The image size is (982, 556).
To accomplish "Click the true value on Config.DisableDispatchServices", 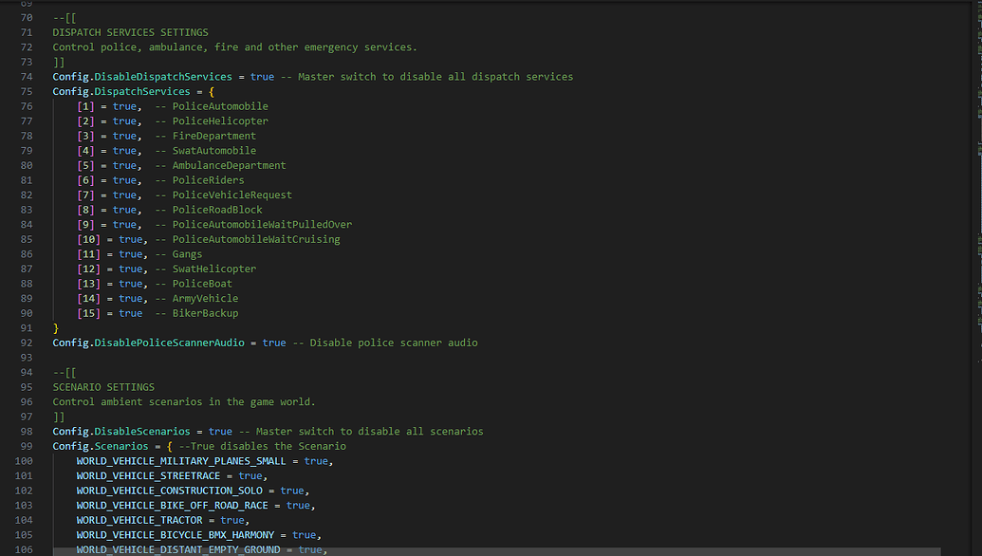I will [x=262, y=76].
